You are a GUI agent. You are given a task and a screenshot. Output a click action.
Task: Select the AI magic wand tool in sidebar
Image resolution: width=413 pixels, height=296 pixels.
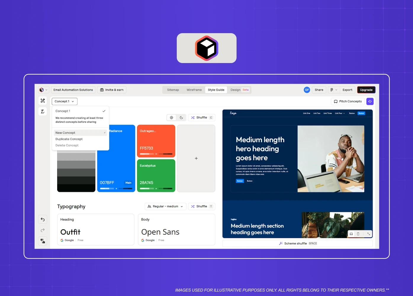43,101
